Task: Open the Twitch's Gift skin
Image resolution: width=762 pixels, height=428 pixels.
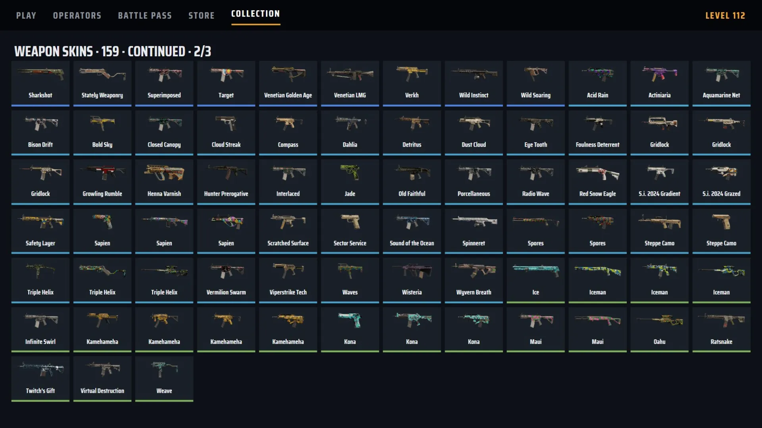Action: point(40,379)
